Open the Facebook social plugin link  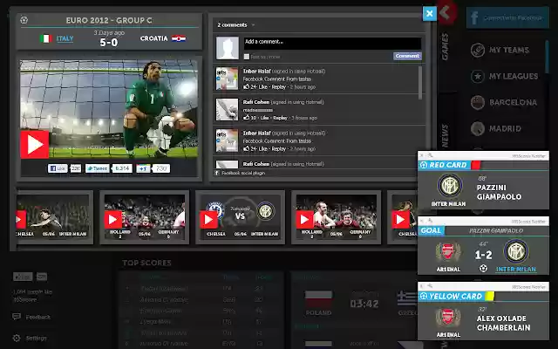coord(243,173)
